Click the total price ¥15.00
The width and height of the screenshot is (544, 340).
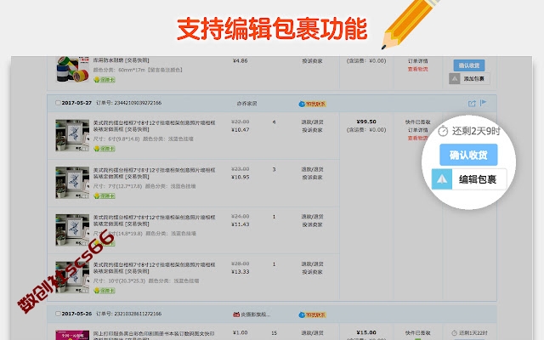(366, 332)
